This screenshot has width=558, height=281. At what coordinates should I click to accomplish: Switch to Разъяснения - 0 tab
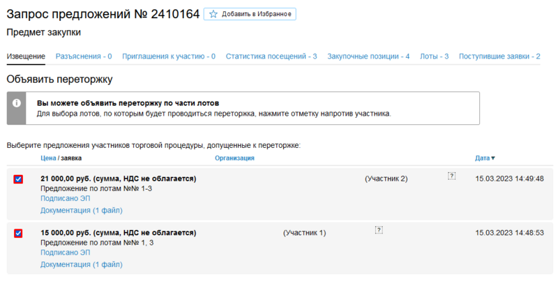[84, 56]
